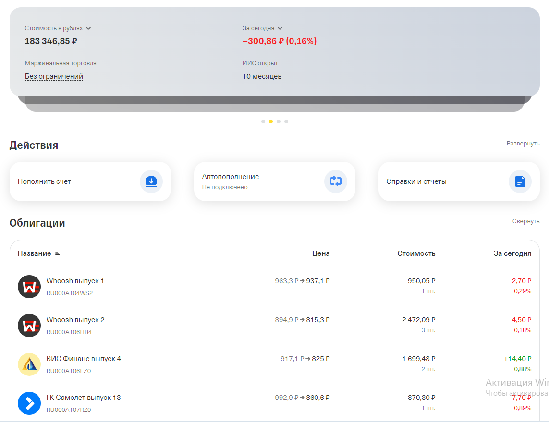Viewport: 549px width, 422px height.
Task: Click the ГК Самолет выпуск 13 logo
Action: pos(29,403)
